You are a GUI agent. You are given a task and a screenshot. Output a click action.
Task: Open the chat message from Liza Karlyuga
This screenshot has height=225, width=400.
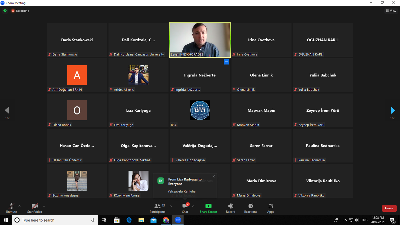185,185
